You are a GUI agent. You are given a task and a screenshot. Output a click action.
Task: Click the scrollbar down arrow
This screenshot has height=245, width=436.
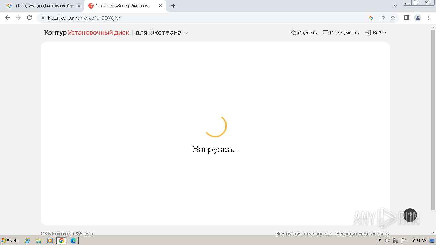click(x=433, y=233)
